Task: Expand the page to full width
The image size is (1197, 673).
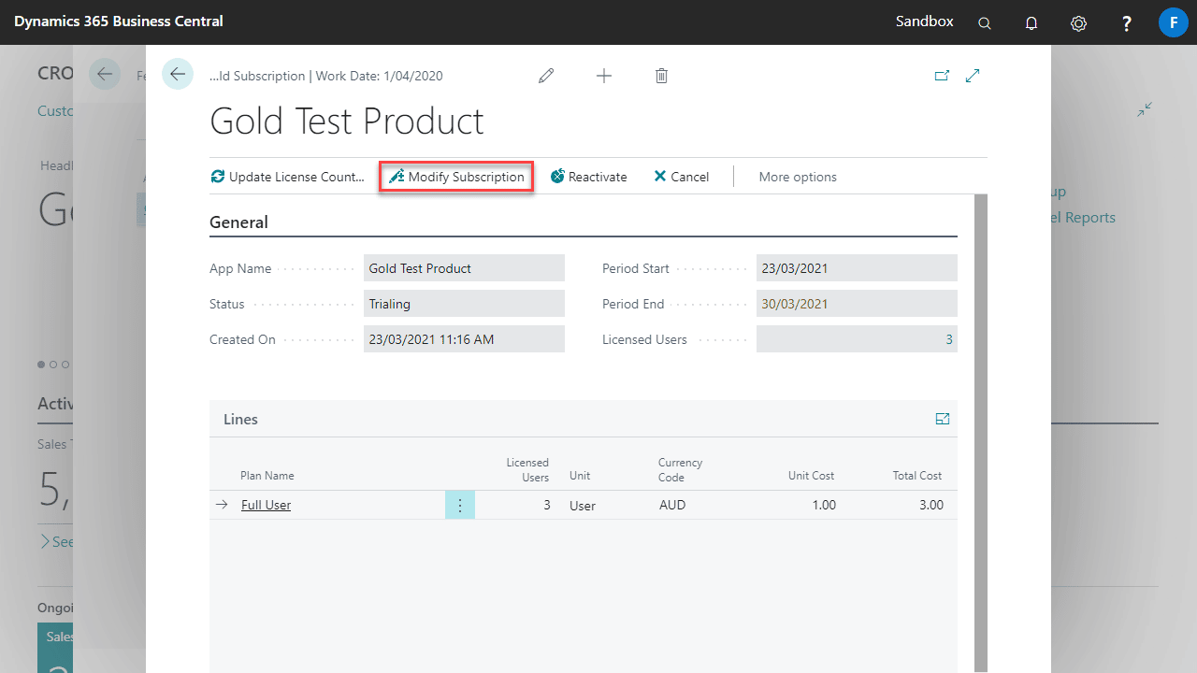Action: point(973,76)
